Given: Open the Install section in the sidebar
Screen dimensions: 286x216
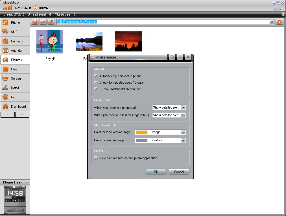Looking at the screenshot, I should 15,88.
